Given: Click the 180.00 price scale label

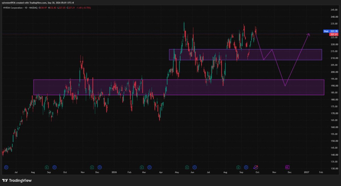Looking at the screenshot, I should coord(334,100).
